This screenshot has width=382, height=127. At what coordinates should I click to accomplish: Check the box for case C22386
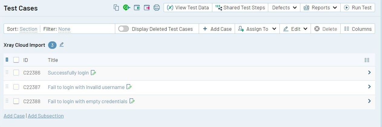16,73
